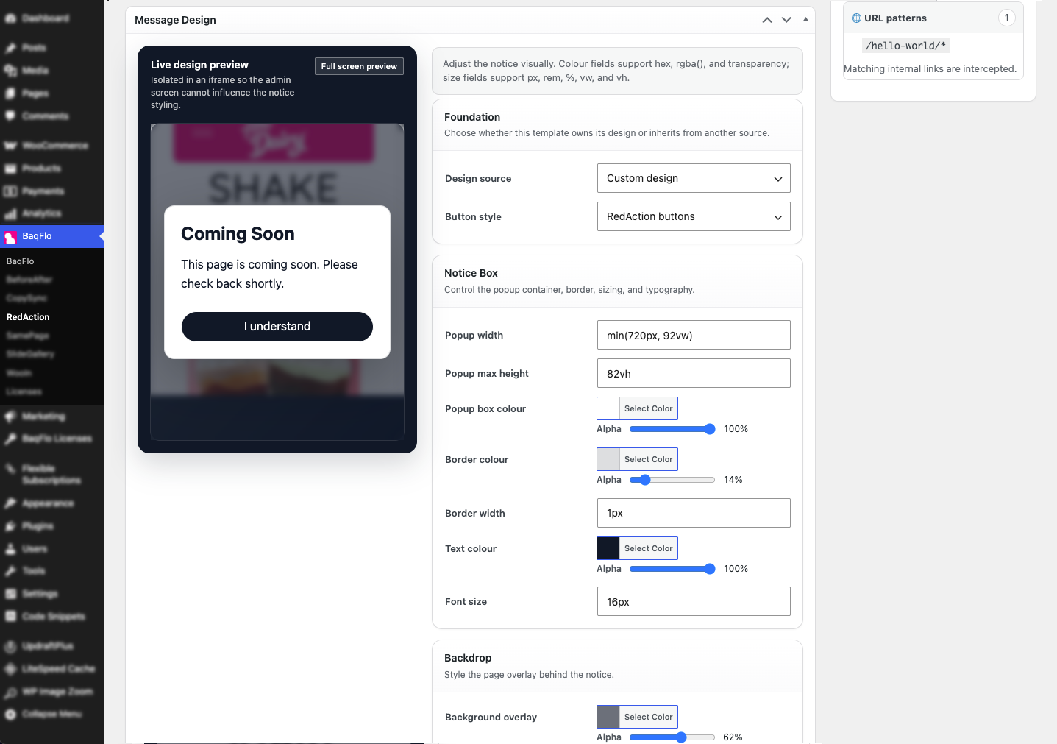Click Select Color for Popup box colour
The width and height of the screenshot is (1057, 744).
click(648, 408)
